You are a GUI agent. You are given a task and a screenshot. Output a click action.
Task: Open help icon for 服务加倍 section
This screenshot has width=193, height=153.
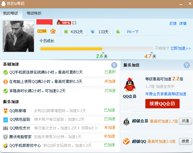(186, 65)
